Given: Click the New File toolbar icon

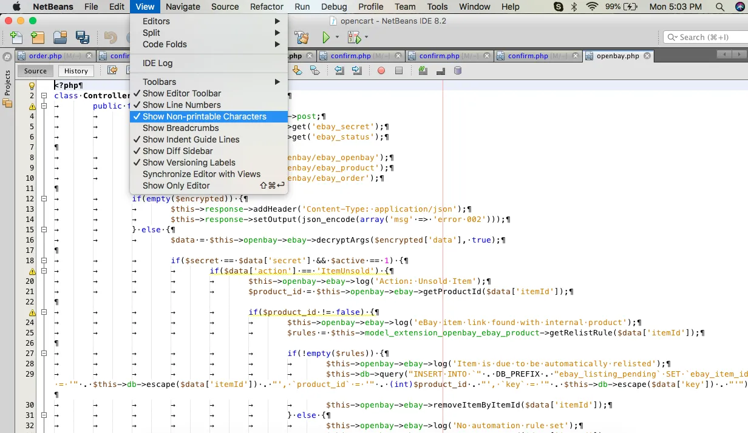Looking at the screenshot, I should click(16, 38).
